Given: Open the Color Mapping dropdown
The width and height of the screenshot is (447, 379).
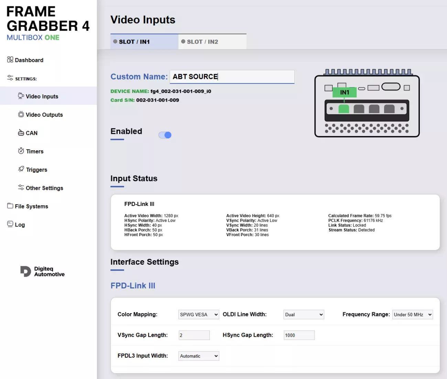Looking at the screenshot, I should coord(199,314).
